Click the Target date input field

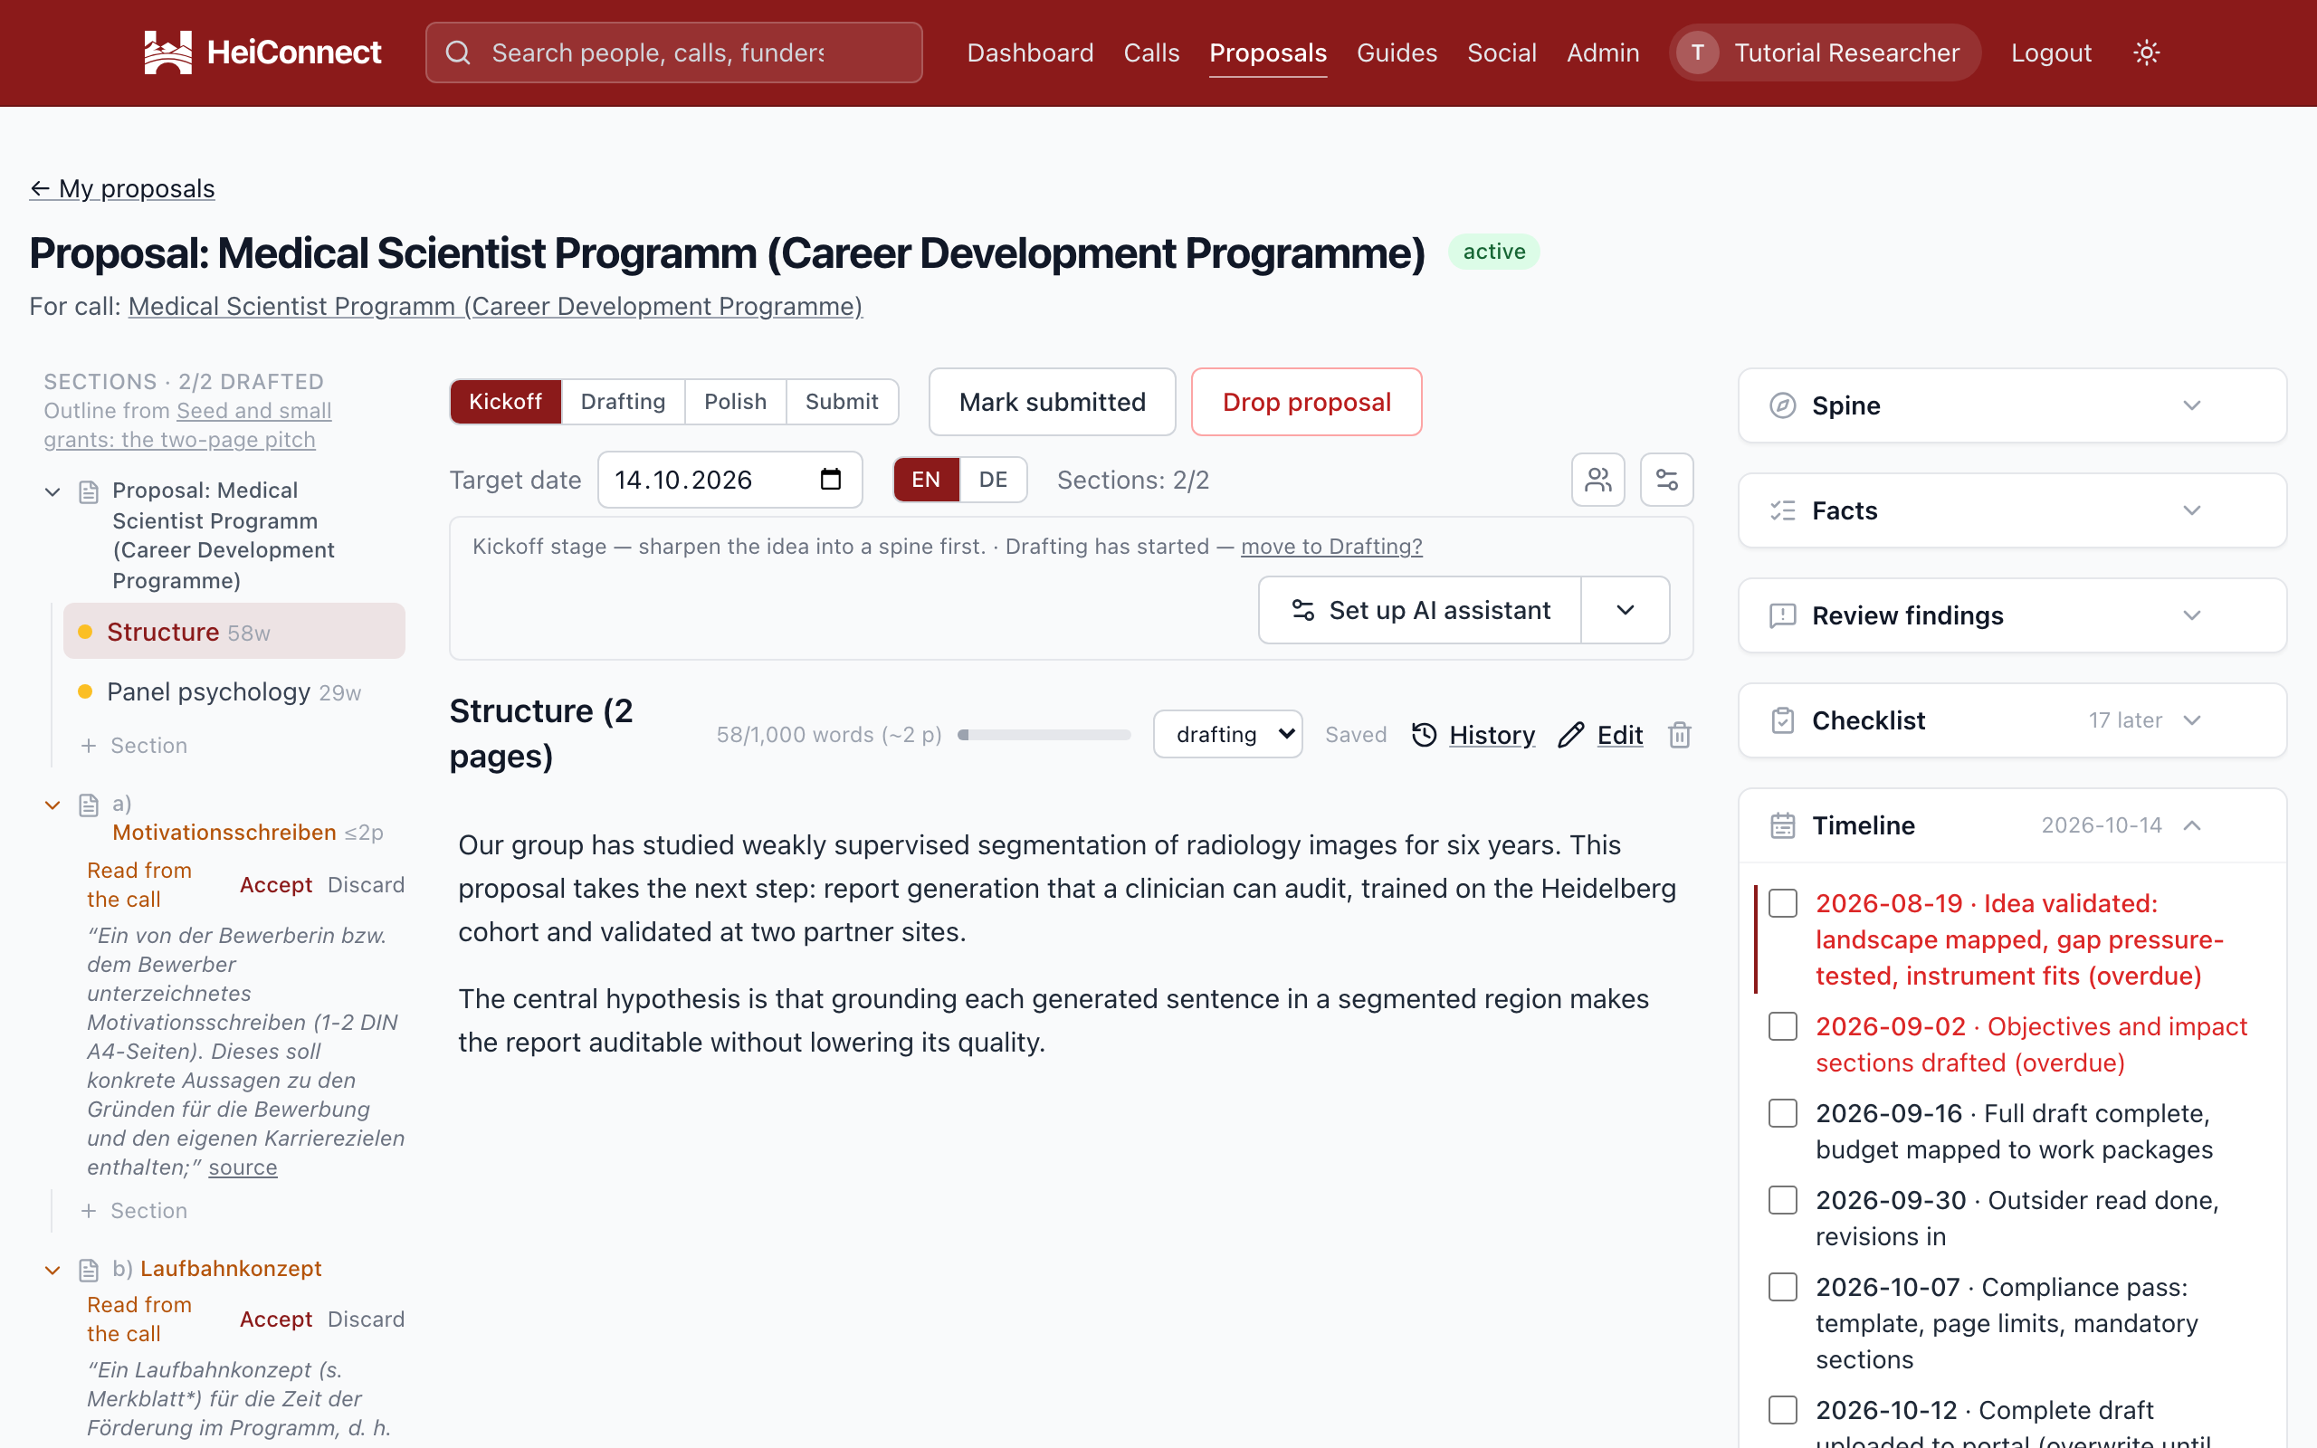(729, 479)
